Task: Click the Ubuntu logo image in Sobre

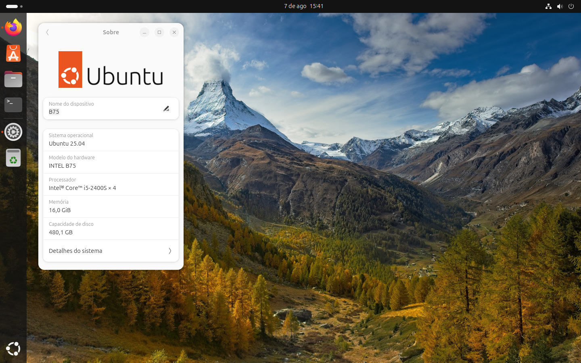Action: [111, 69]
